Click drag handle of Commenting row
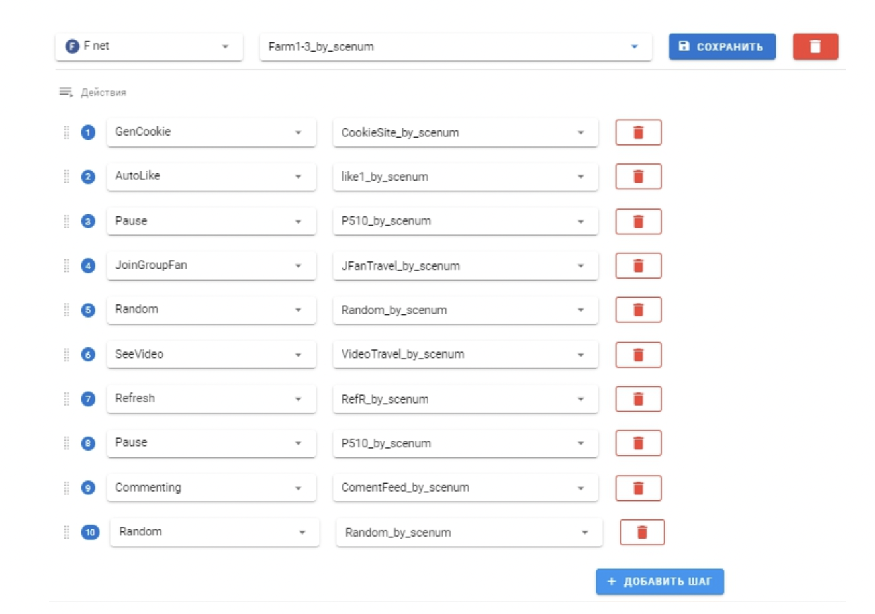This screenshot has height=614, width=875. (66, 488)
